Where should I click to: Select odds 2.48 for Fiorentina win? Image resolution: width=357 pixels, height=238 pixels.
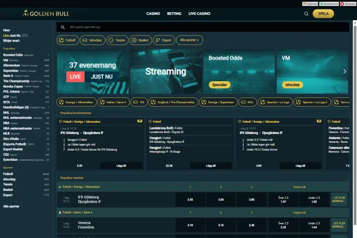(252, 225)
